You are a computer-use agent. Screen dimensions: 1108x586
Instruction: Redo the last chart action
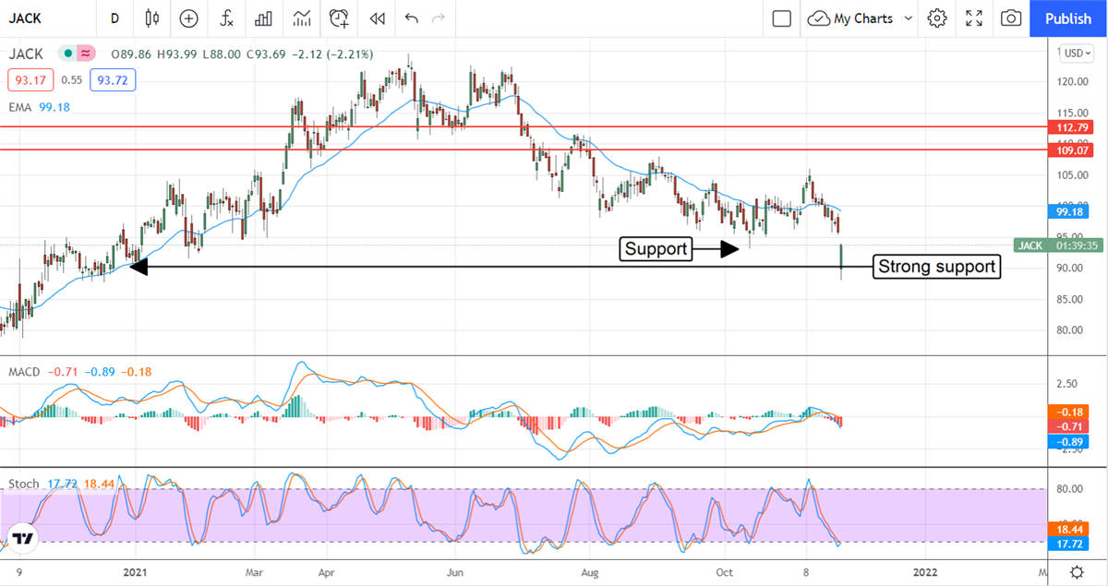(439, 18)
